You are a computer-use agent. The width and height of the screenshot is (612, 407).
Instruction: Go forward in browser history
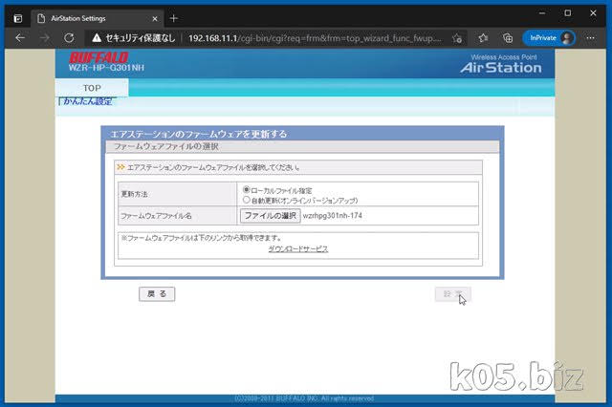pos(45,38)
